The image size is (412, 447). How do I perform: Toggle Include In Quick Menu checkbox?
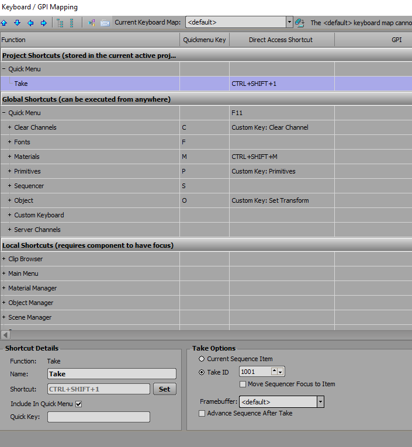pos(79,404)
